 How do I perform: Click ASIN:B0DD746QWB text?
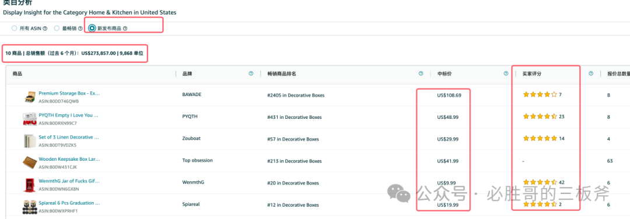pyautogui.click(x=59, y=101)
